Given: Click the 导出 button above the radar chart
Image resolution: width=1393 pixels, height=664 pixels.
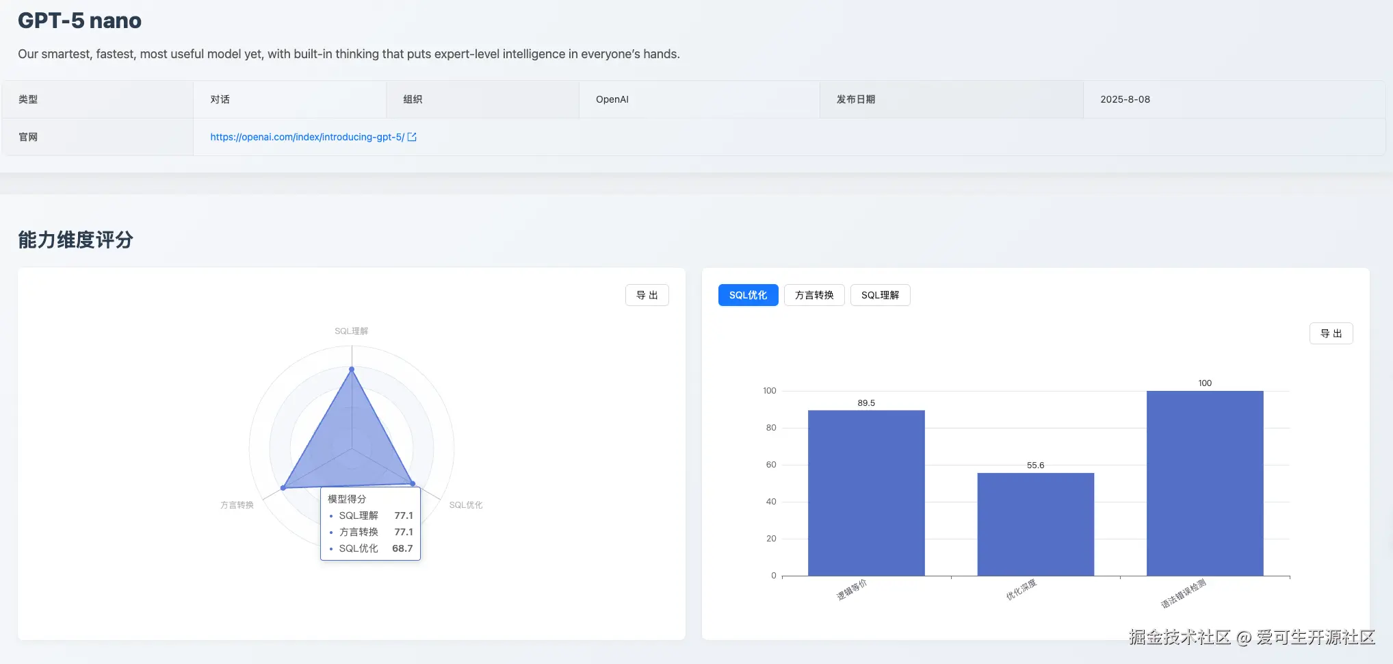Looking at the screenshot, I should point(646,294).
